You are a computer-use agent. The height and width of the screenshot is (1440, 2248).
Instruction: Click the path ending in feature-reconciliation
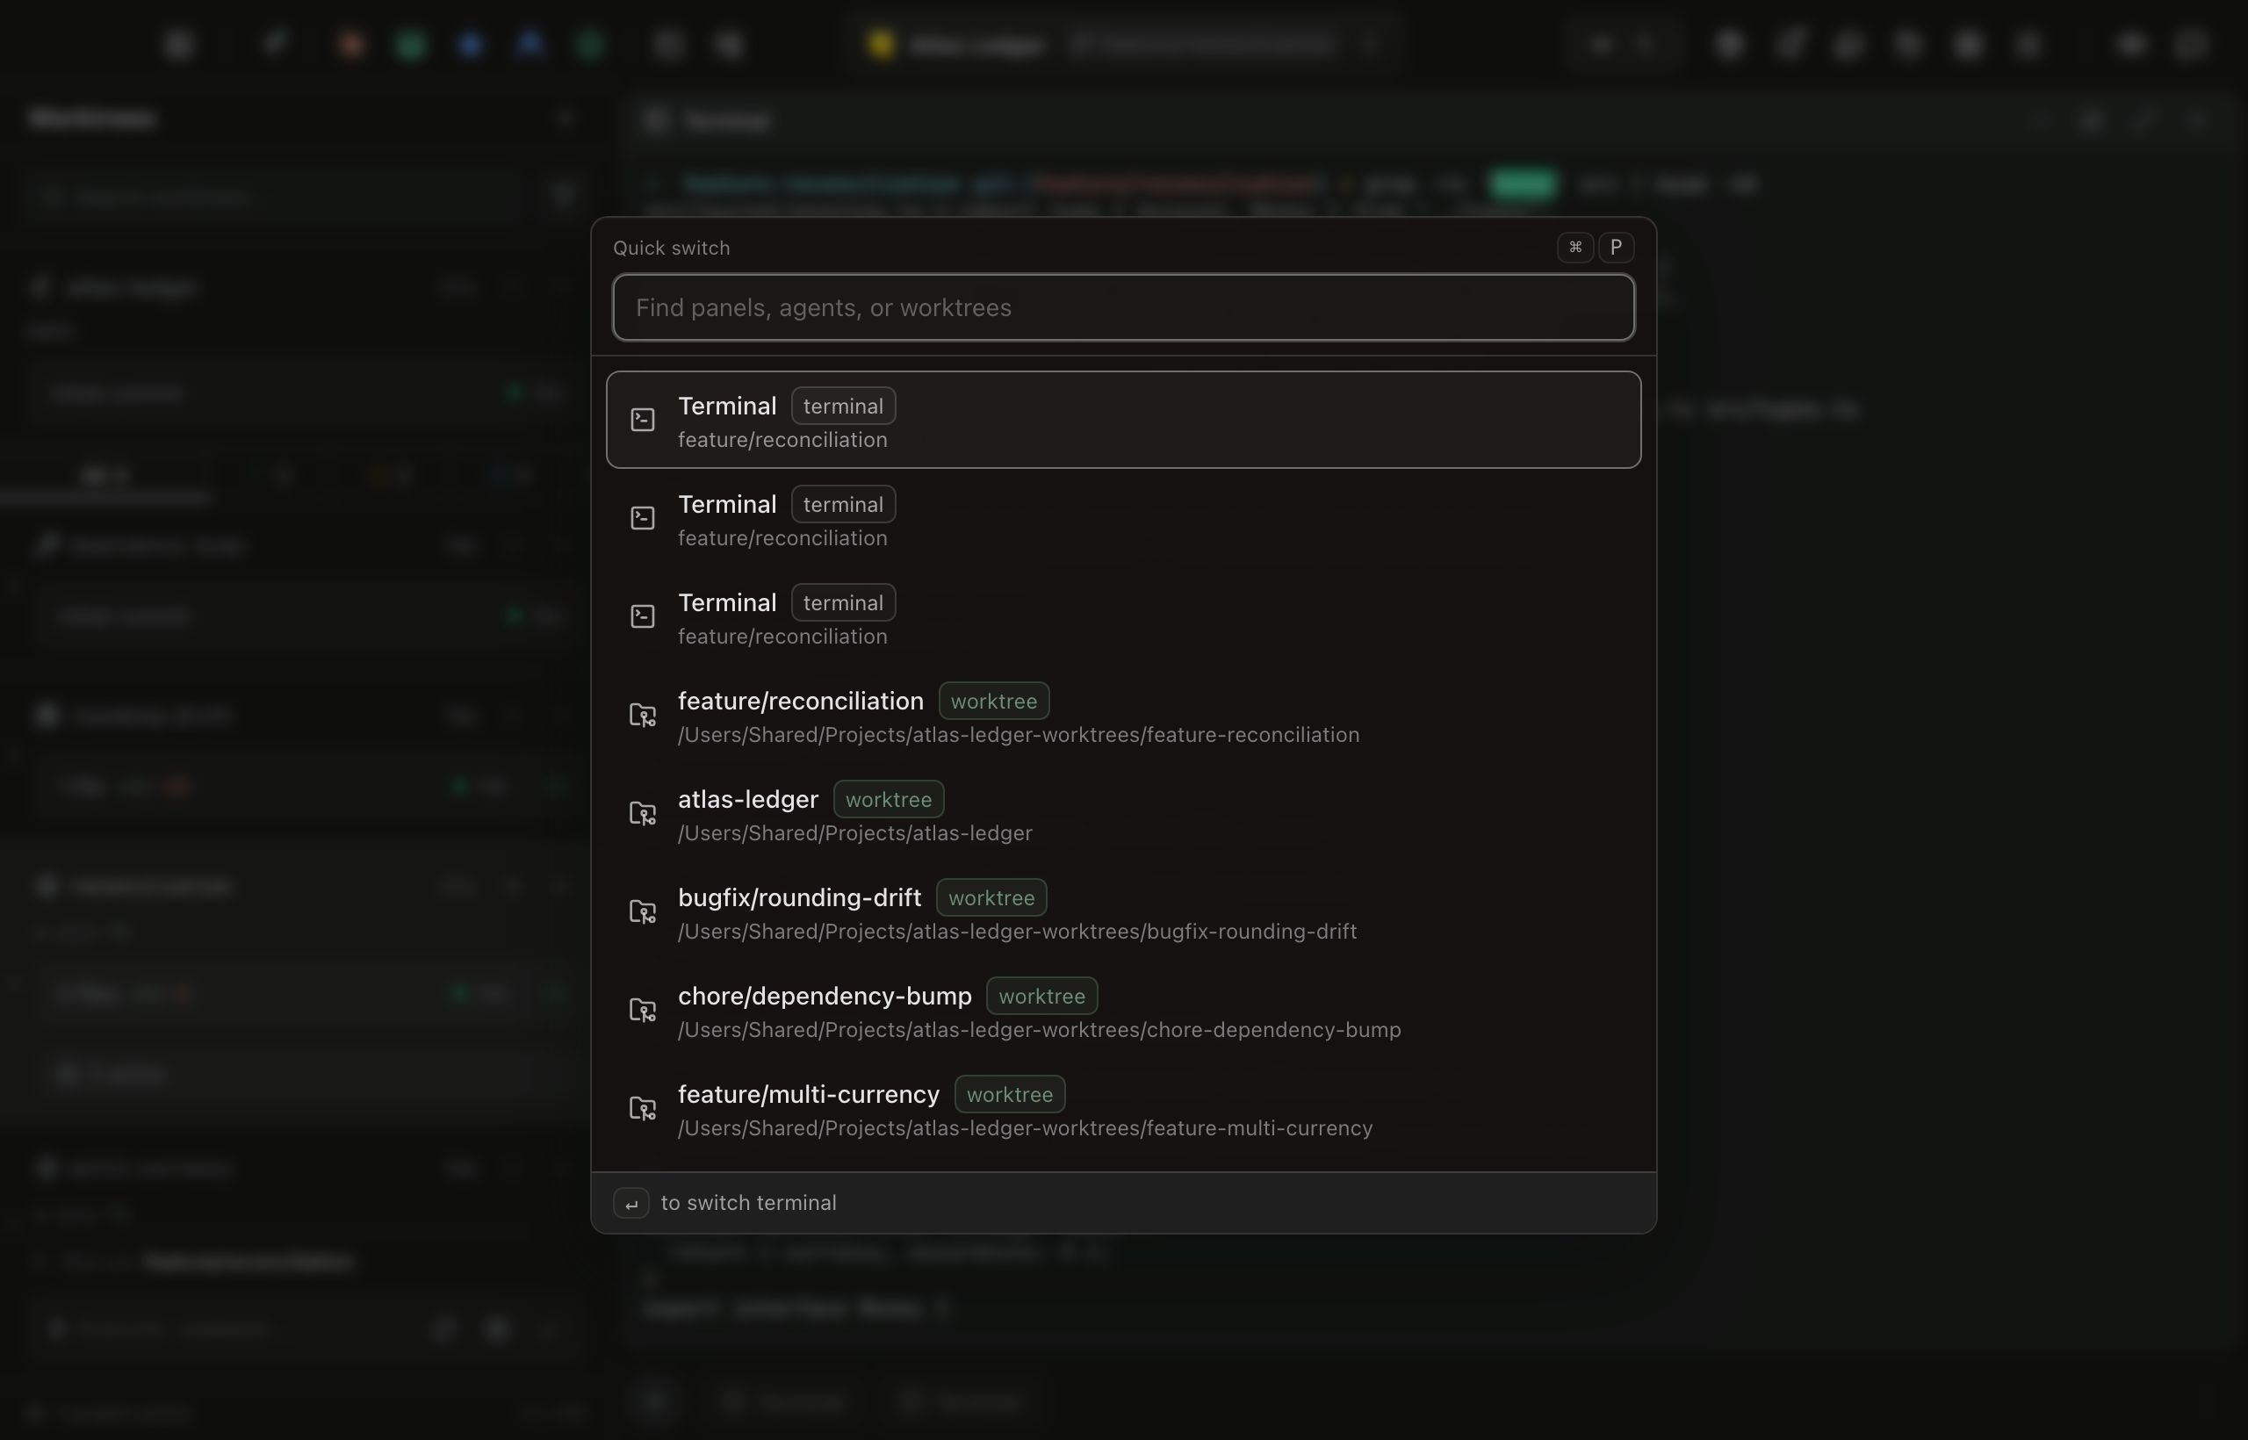(1019, 735)
